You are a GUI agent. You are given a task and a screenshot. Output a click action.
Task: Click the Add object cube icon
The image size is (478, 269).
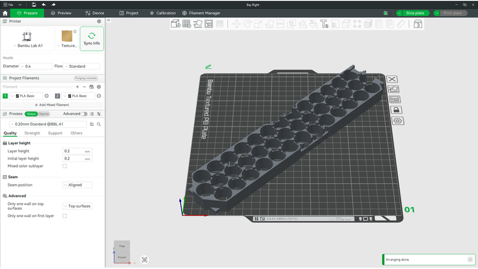(x=175, y=24)
